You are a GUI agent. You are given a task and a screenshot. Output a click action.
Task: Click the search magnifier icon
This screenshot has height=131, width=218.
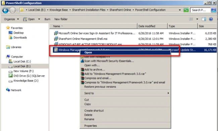pyautogui.click(x=213, y=10)
